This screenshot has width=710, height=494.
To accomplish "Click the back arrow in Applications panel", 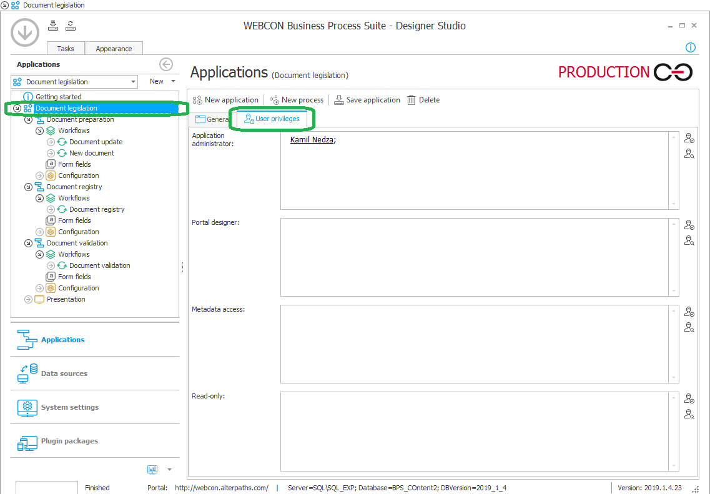I will pyautogui.click(x=166, y=64).
